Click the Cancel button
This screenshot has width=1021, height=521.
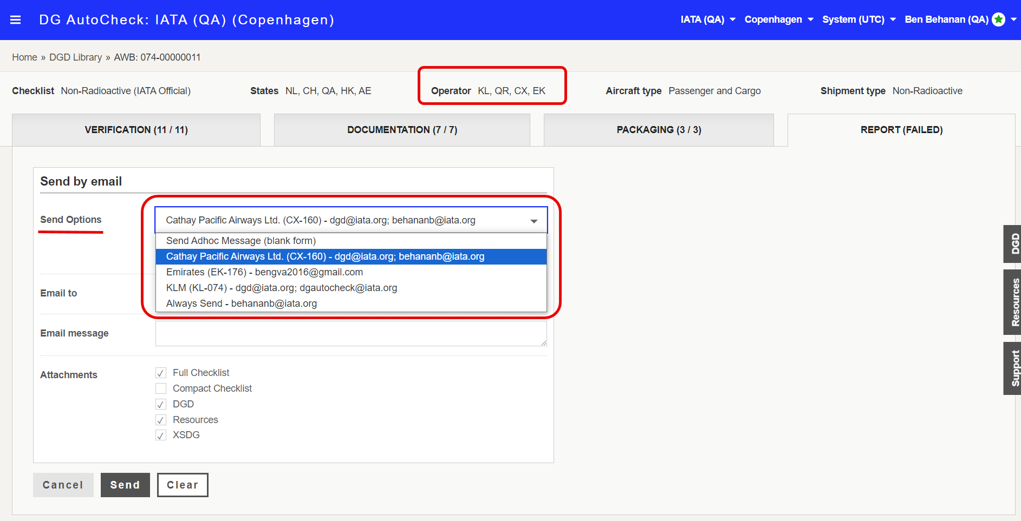pyautogui.click(x=63, y=485)
